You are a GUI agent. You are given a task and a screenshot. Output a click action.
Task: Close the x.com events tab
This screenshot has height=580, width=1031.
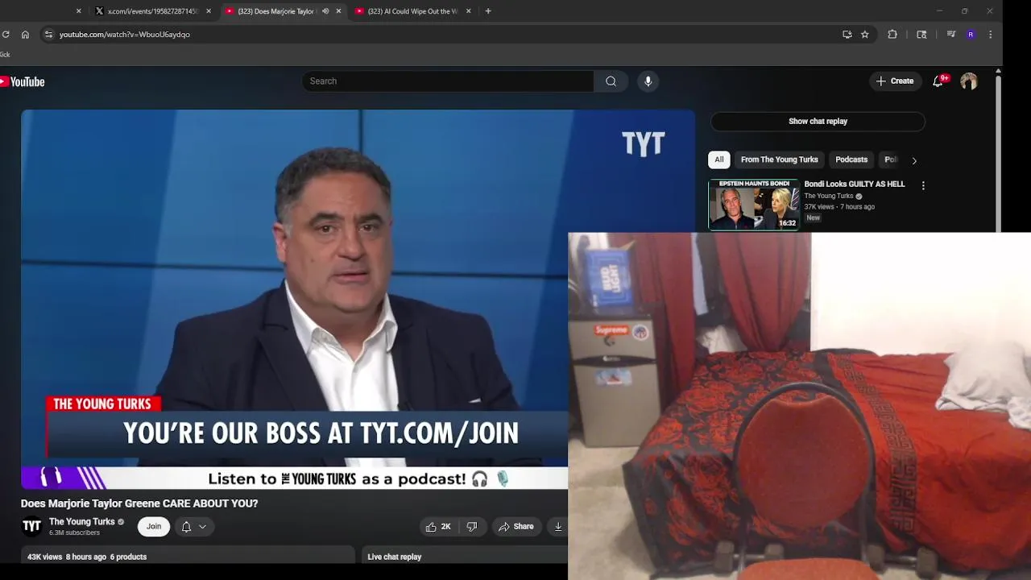point(209,11)
